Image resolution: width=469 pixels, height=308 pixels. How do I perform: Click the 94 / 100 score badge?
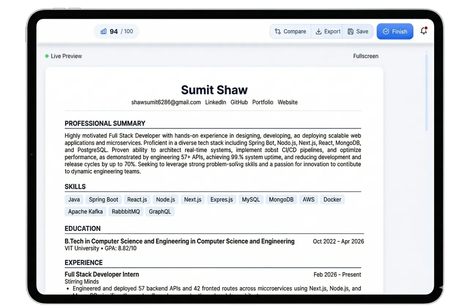117,31
